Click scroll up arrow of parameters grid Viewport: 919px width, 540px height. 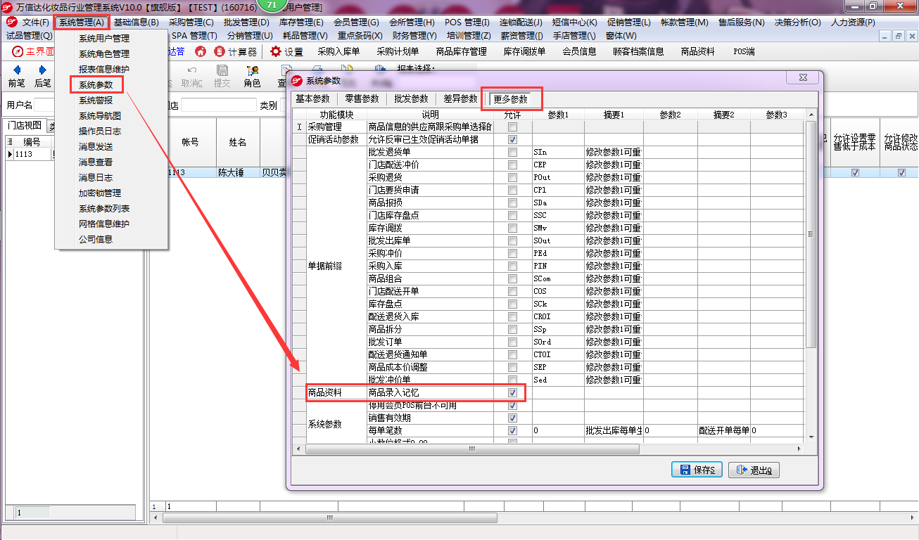pos(811,114)
